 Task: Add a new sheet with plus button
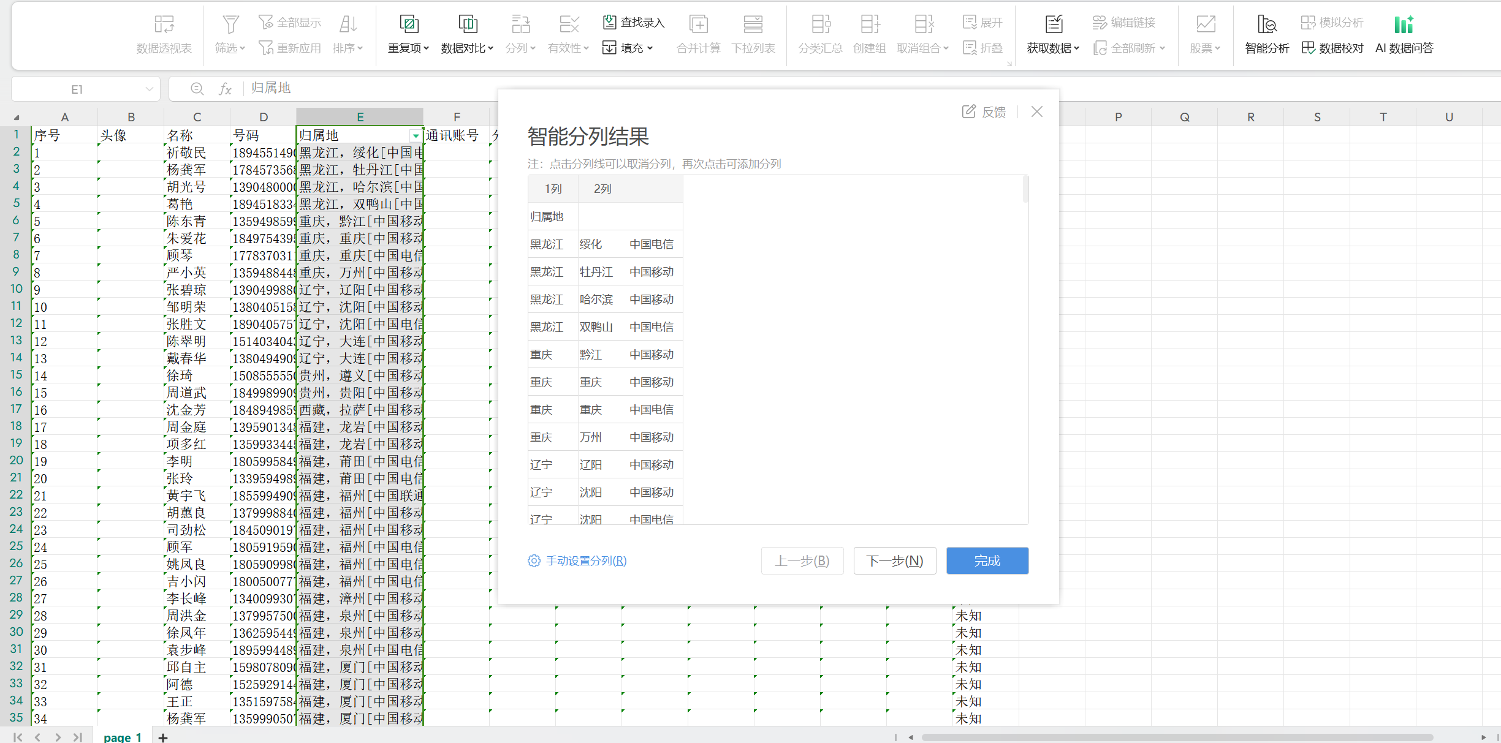(163, 737)
